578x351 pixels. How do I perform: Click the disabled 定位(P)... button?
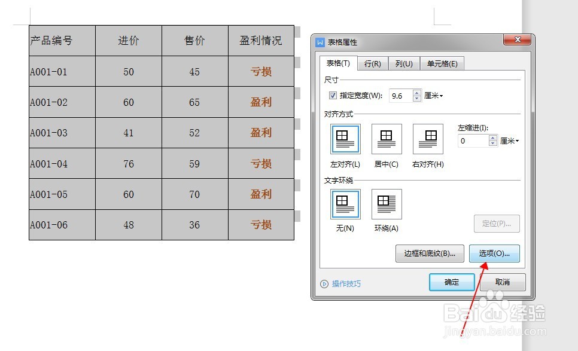pyautogui.click(x=497, y=224)
